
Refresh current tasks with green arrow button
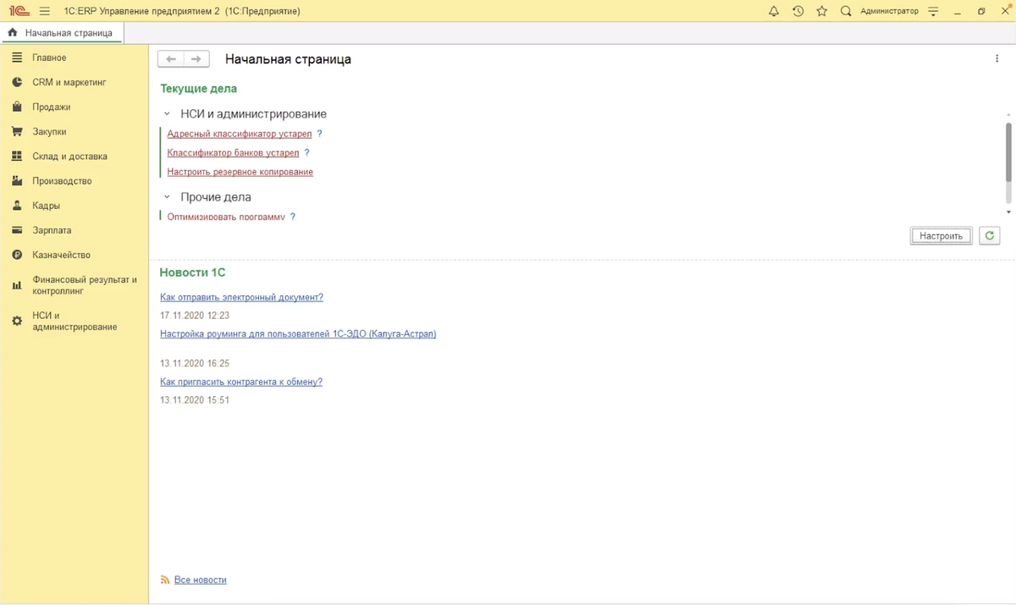pyautogui.click(x=989, y=235)
